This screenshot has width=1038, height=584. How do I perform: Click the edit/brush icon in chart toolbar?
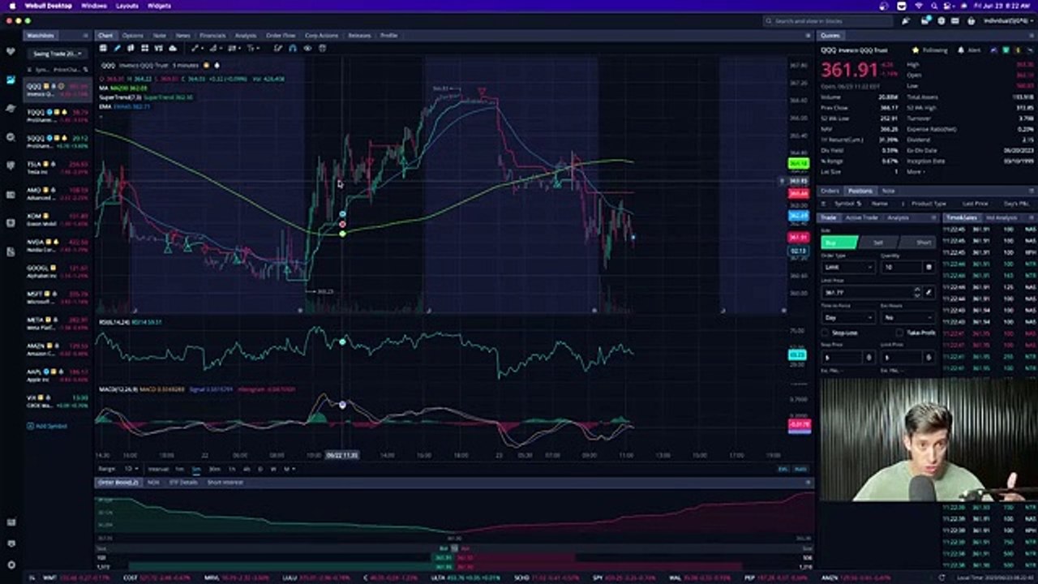coord(277,48)
